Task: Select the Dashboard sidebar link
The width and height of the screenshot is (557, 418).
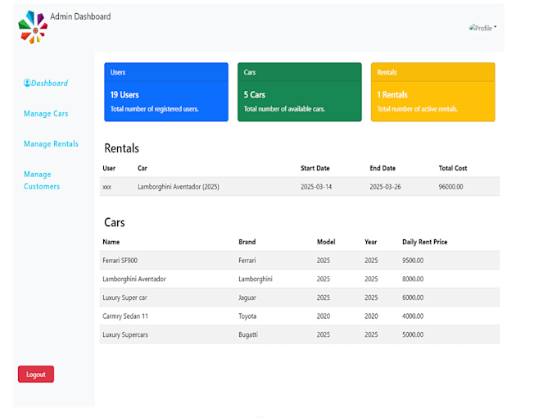Action: (x=46, y=83)
